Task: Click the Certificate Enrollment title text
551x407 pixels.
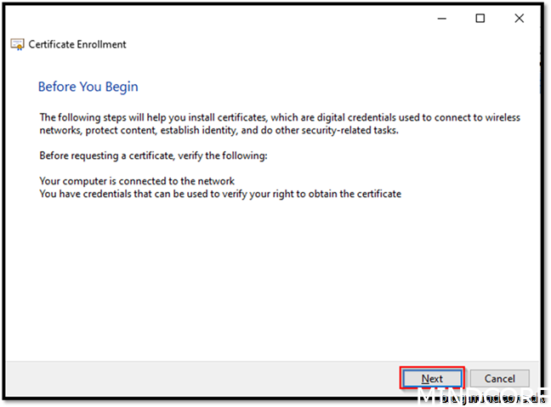Action: (x=77, y=44)
